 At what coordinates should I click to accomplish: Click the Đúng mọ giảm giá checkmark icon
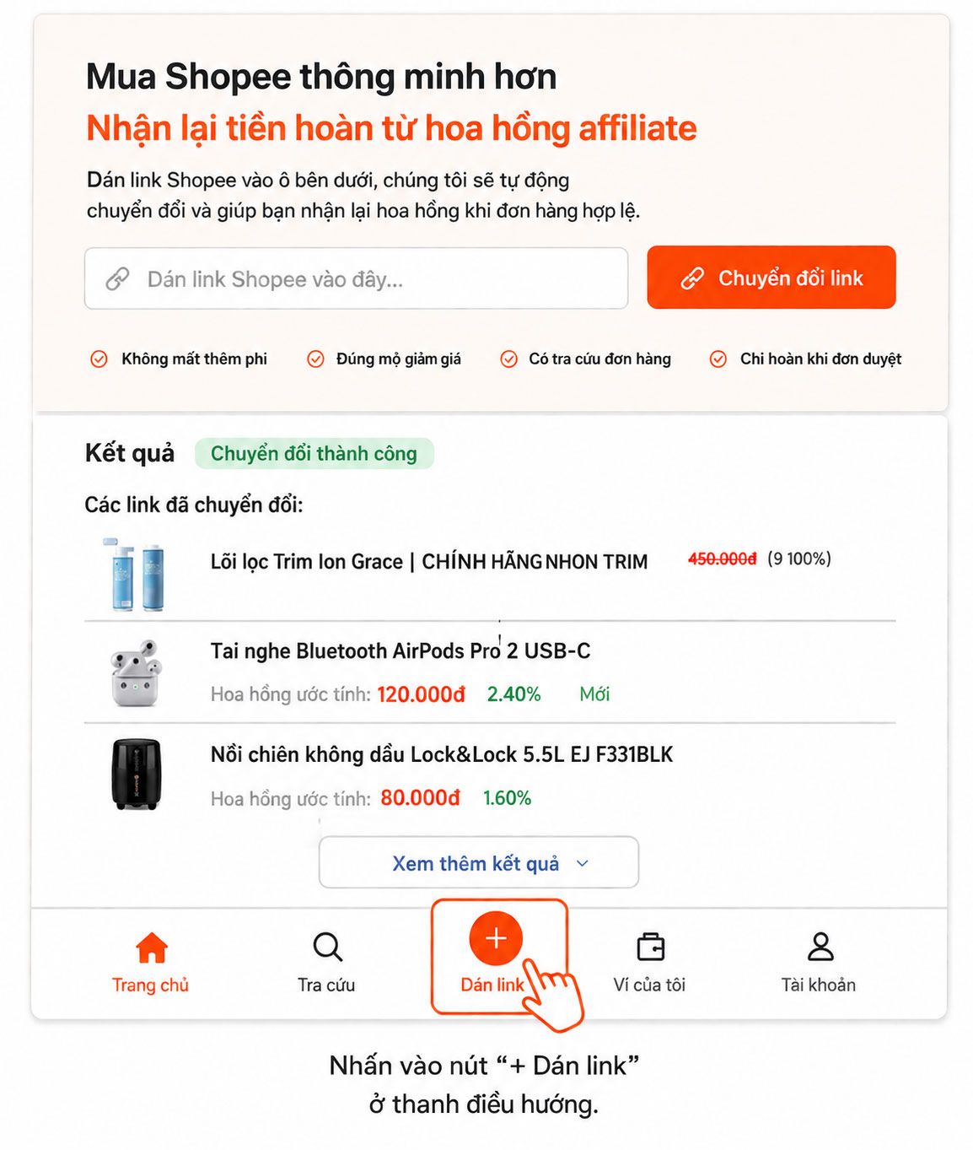[315, 359]
